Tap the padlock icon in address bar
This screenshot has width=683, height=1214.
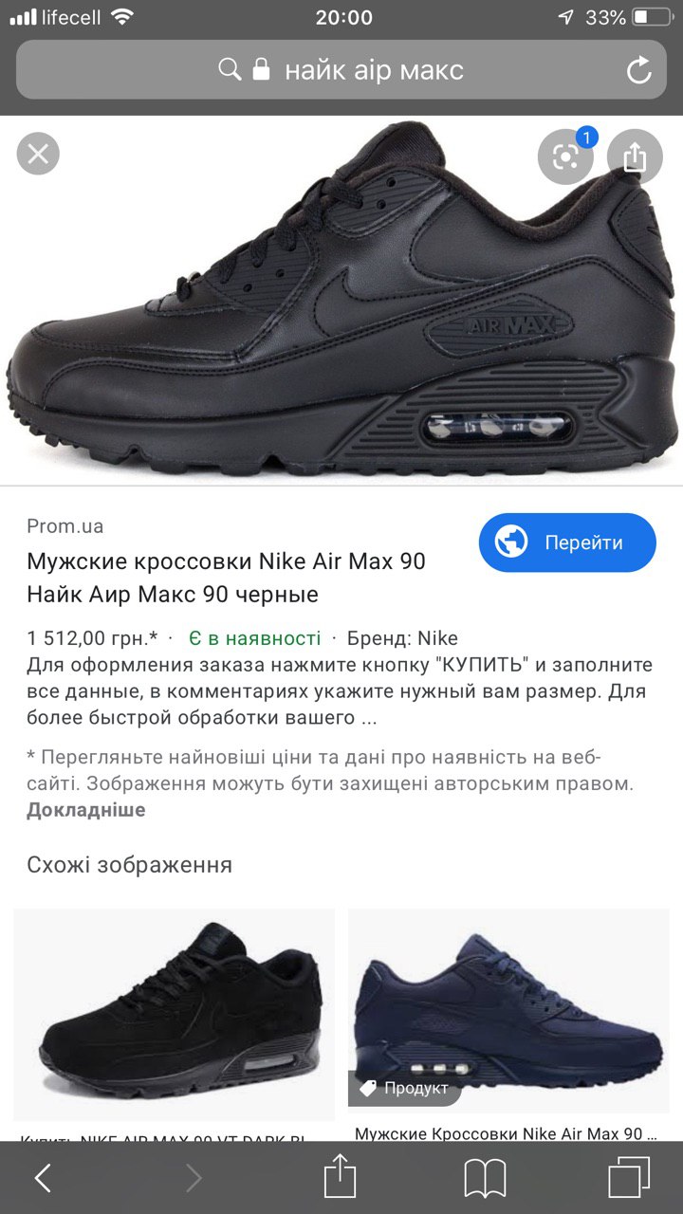coord(262,69)
